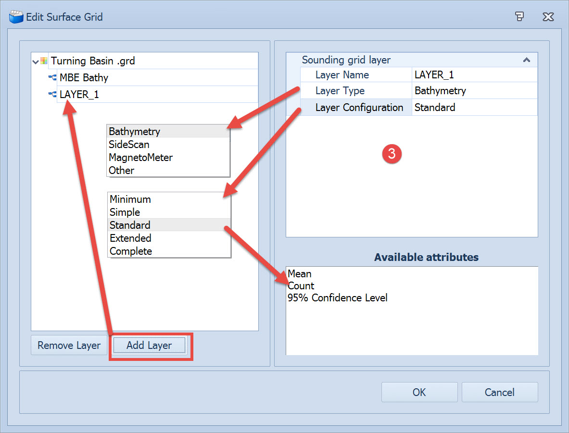Click the grid file icon beside Turning Basin
The height and width of the screenshot is (433, 569).
pyautogui.click(x=44, y=61)
